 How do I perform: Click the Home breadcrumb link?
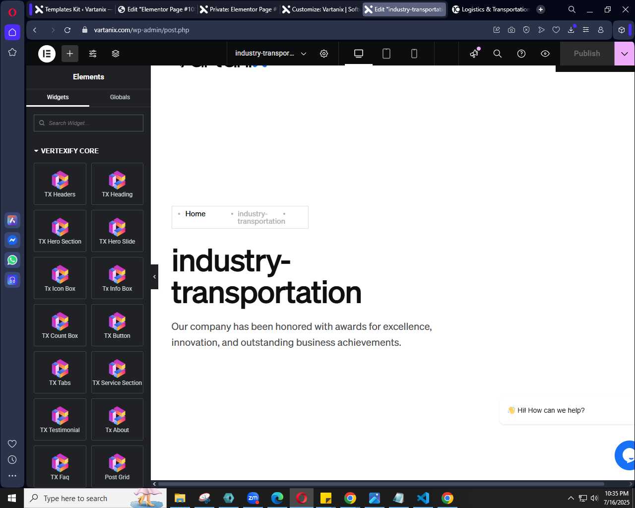(x=195, y=214)
